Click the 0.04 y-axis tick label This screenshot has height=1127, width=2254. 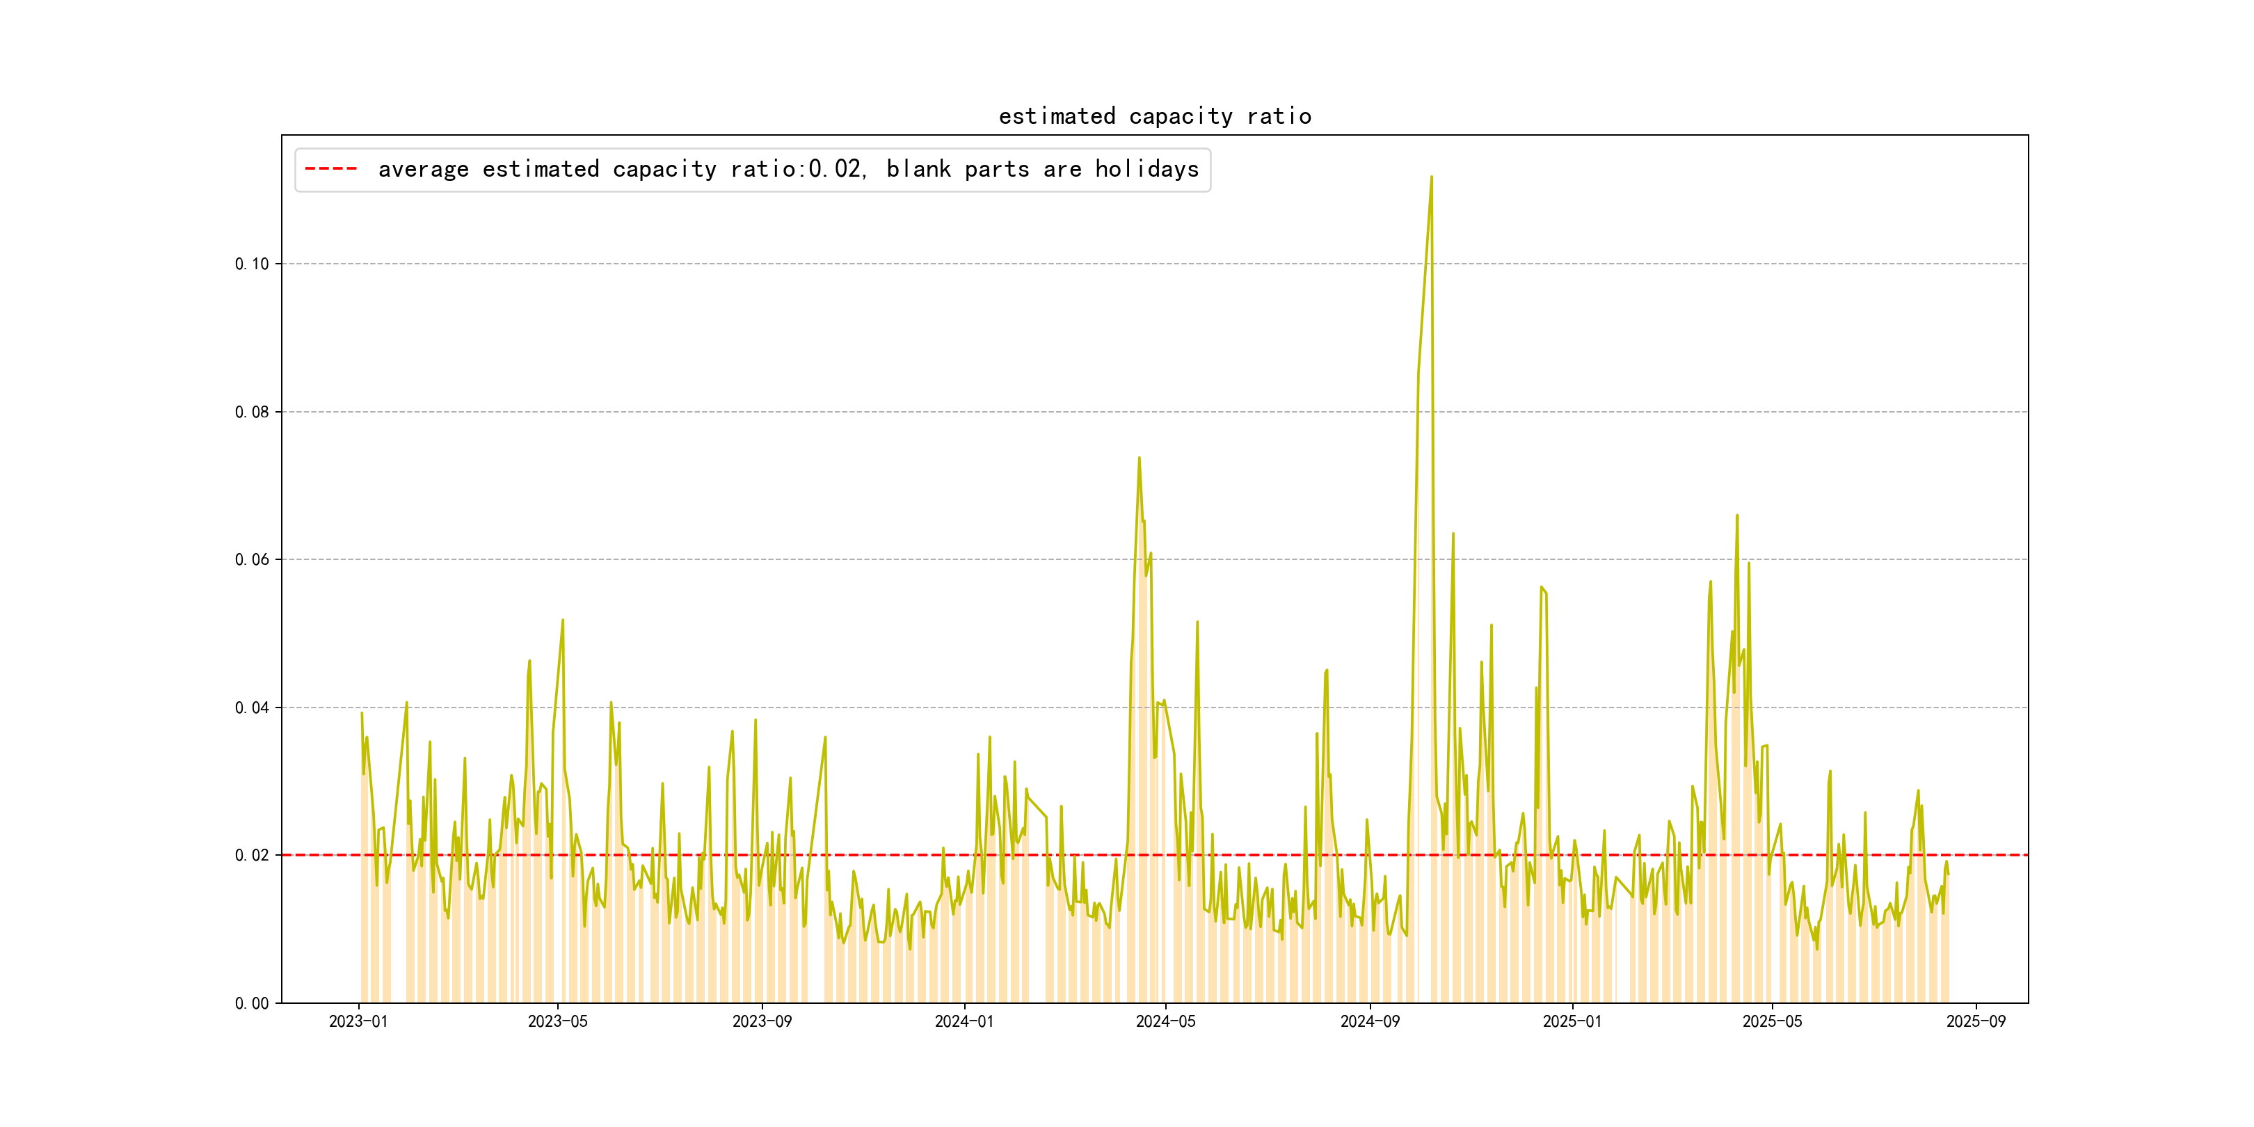(x=252, y=708)
